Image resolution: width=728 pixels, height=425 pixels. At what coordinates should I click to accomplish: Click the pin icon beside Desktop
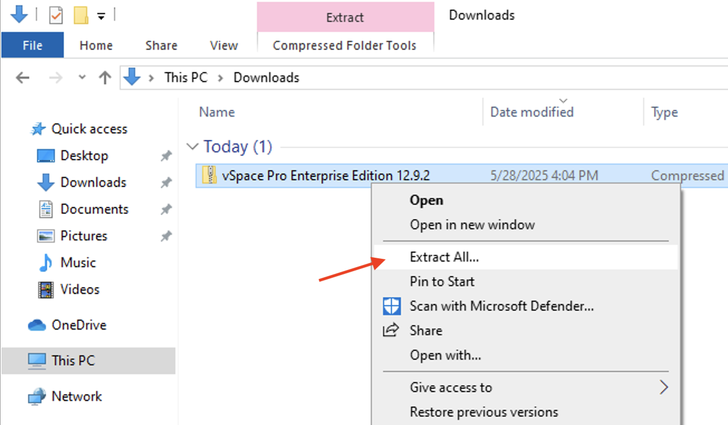point(166,156)
